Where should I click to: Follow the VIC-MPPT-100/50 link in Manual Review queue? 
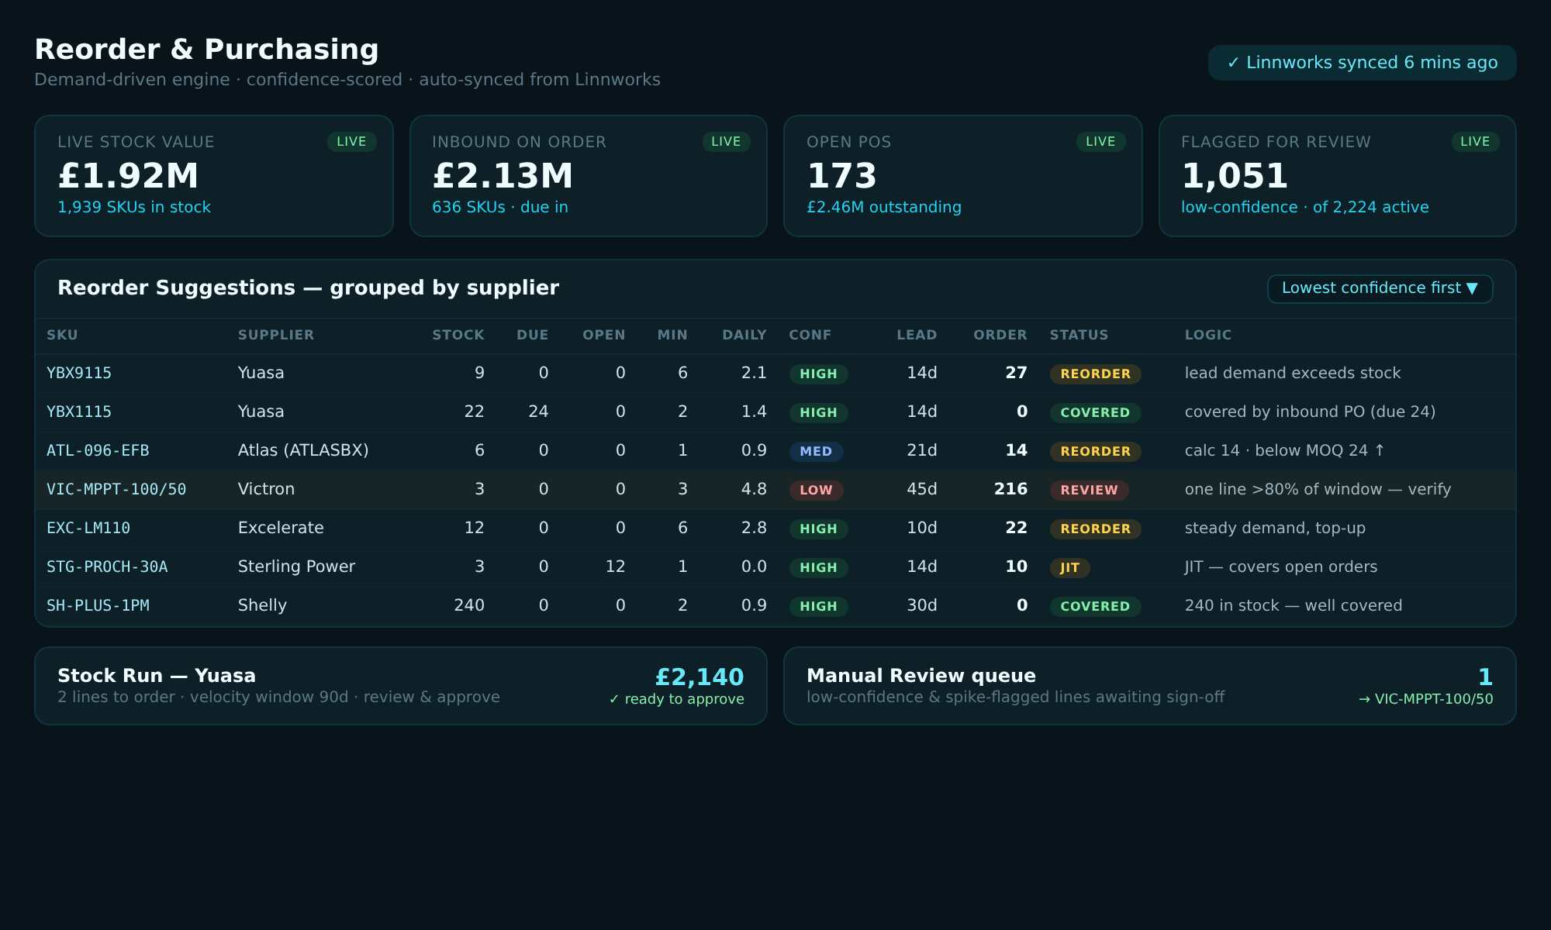[x=1425, y=699]
